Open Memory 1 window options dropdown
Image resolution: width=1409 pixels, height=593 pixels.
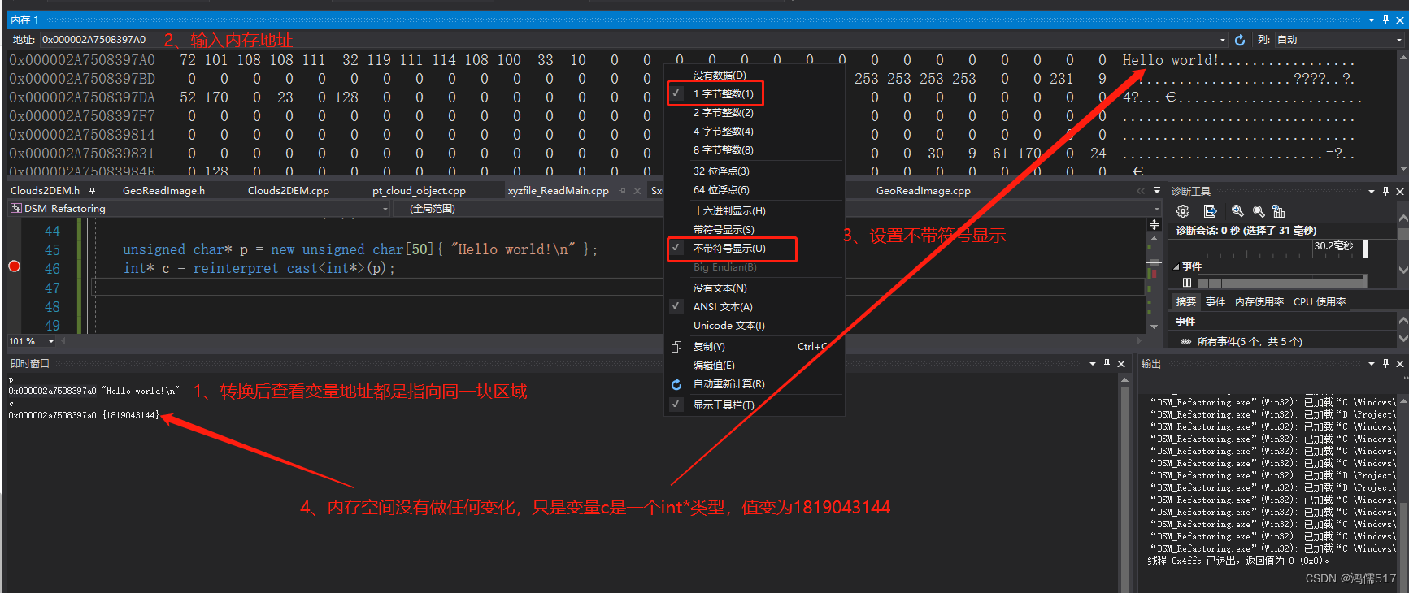click(1372, 19)
